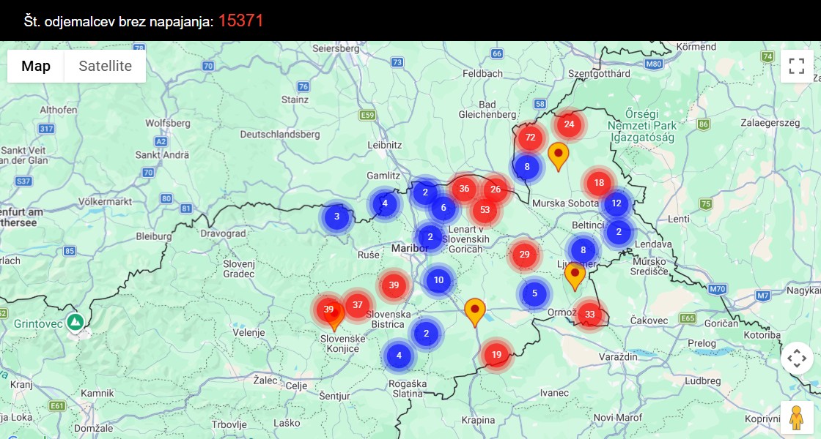Click the Pegman Street View icon
The image size is (821, 439).
796,417
